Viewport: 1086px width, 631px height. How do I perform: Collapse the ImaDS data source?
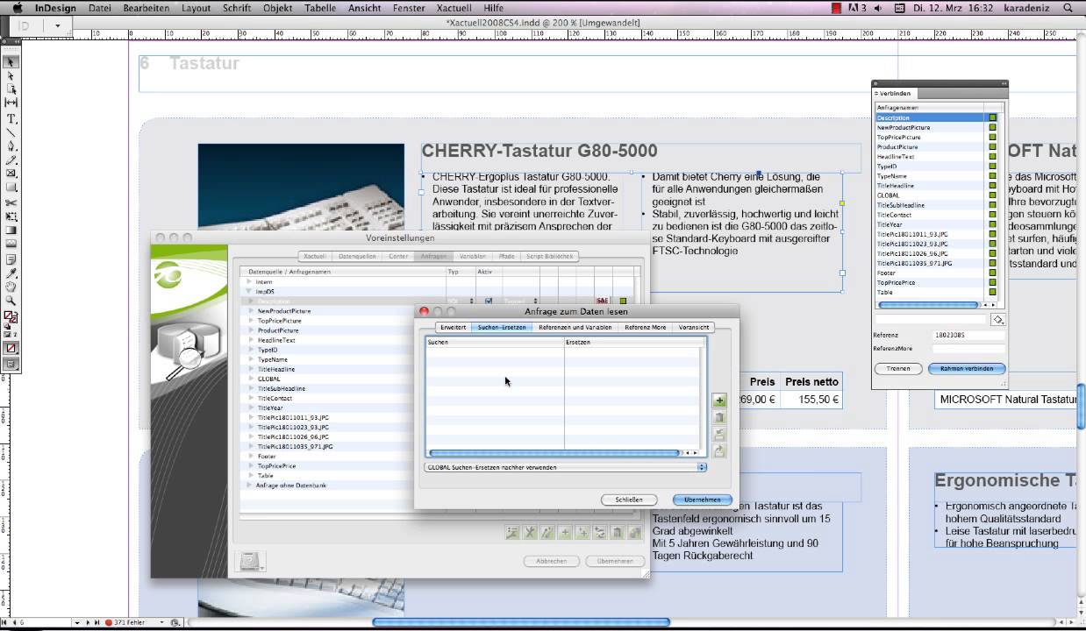tap(250, 291)
